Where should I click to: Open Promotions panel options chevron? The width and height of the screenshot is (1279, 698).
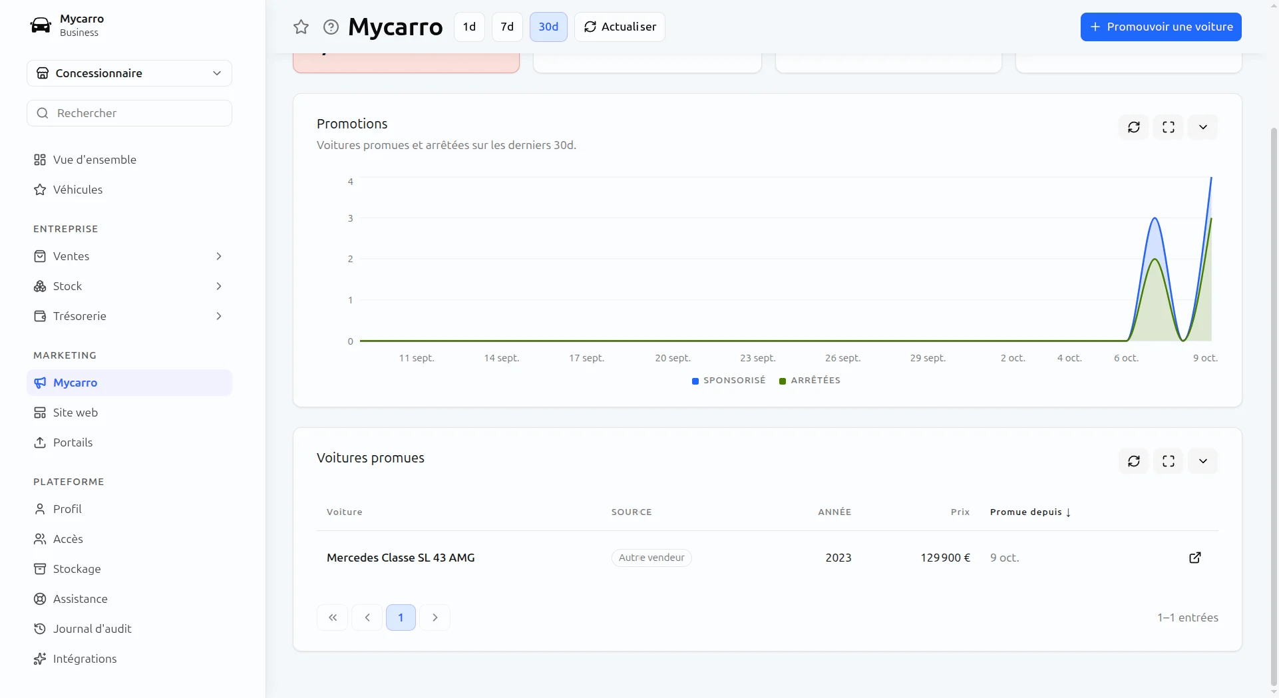click(1203, 127)
